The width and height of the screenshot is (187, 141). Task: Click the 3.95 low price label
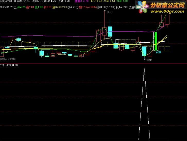click(150, 60)
